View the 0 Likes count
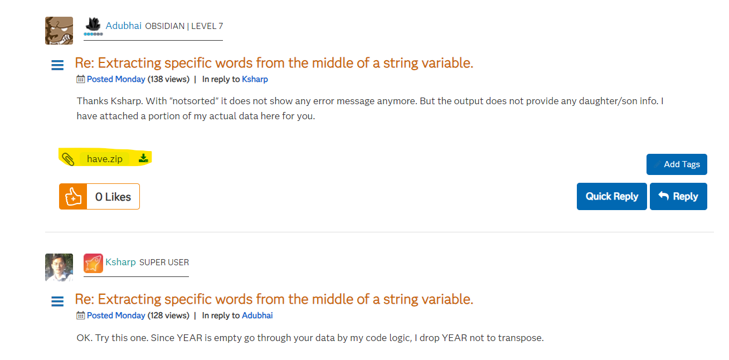The height and width of the screenshot is (360, 729). [113, 197]
